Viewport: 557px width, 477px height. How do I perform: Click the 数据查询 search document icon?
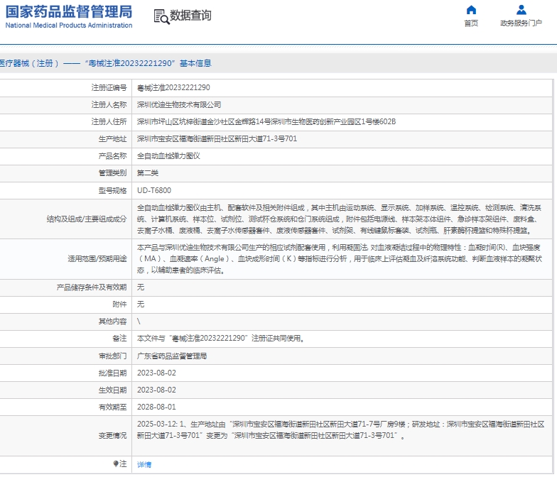(162, 17)
